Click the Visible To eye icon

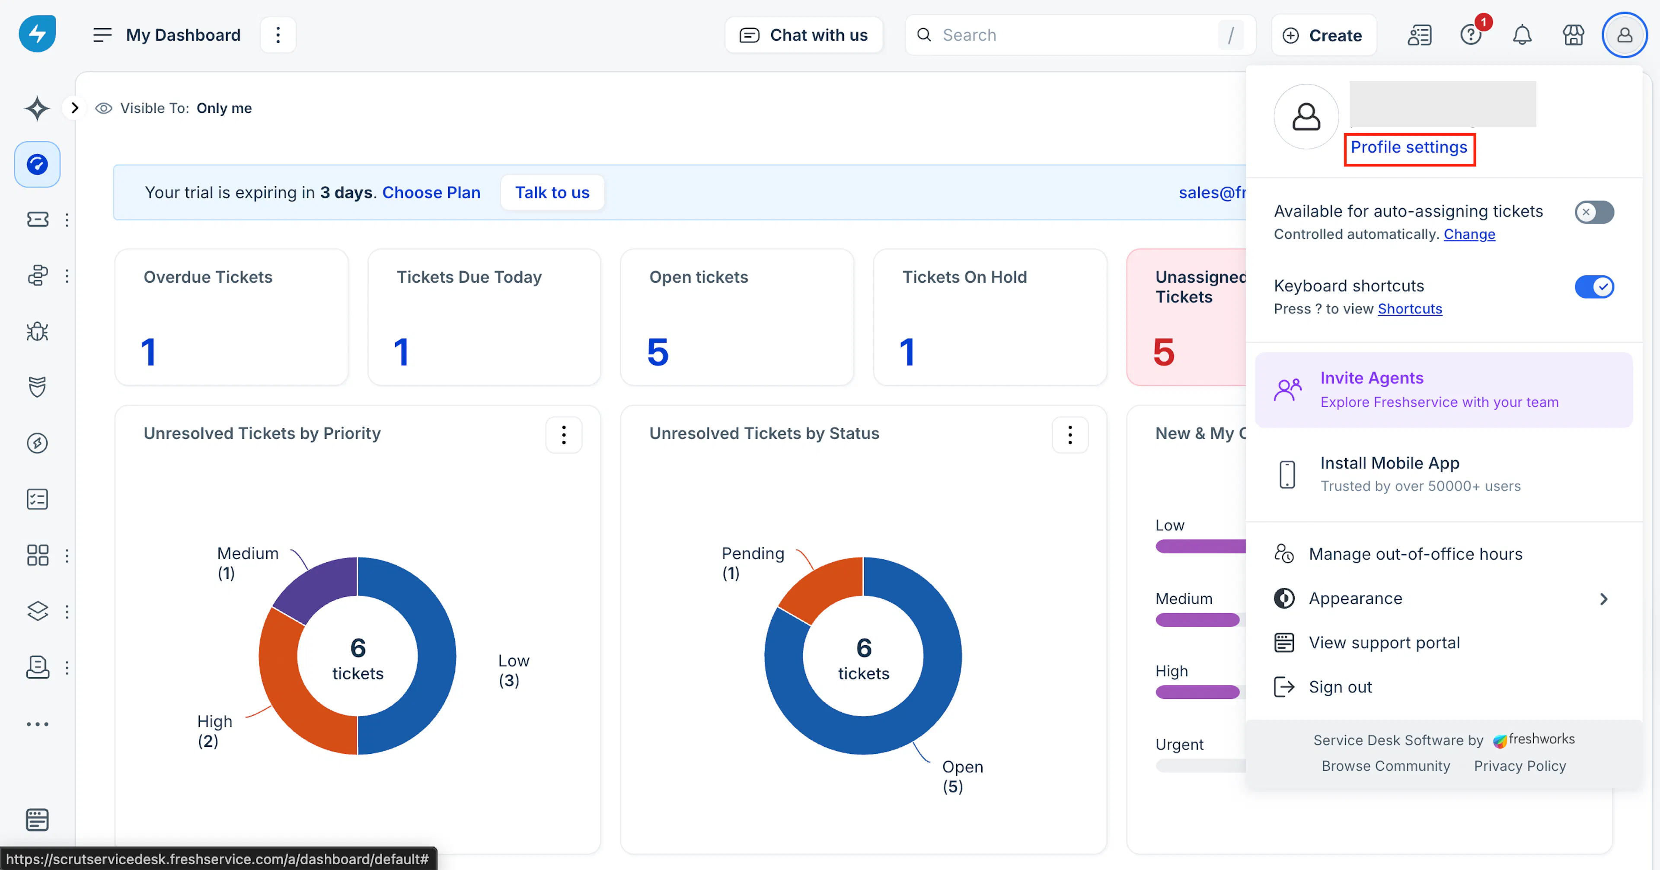point(104,108)
